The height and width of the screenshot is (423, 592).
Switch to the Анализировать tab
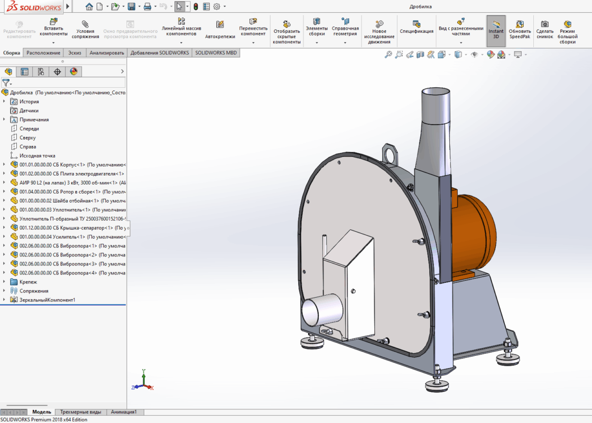(x=106, y=53)
